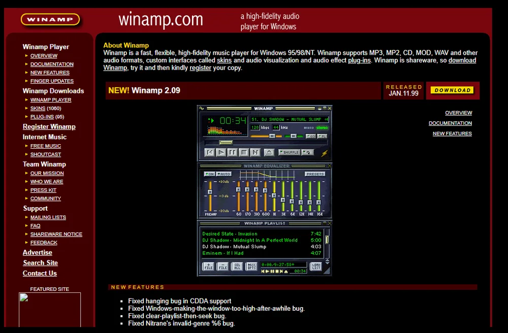Click the + FILE button in playlist

[x=208, y=267]
